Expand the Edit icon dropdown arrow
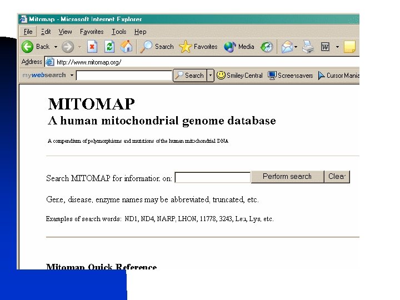Screen dimensions: 400x300 pos(337,47)
